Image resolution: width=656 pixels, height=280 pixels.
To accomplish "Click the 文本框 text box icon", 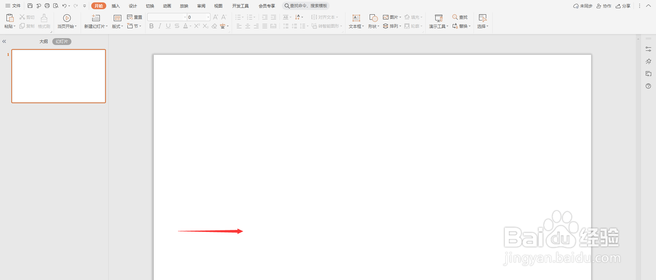I will (356, 18).
